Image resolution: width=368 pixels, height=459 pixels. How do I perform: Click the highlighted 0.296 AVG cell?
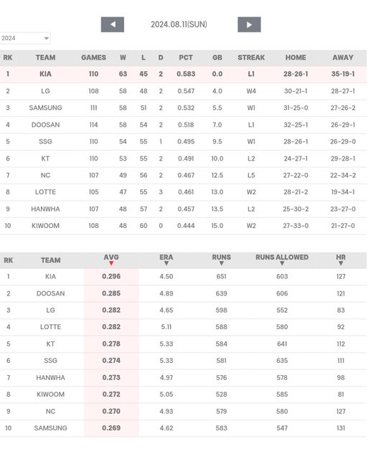[x=111, y=276]
